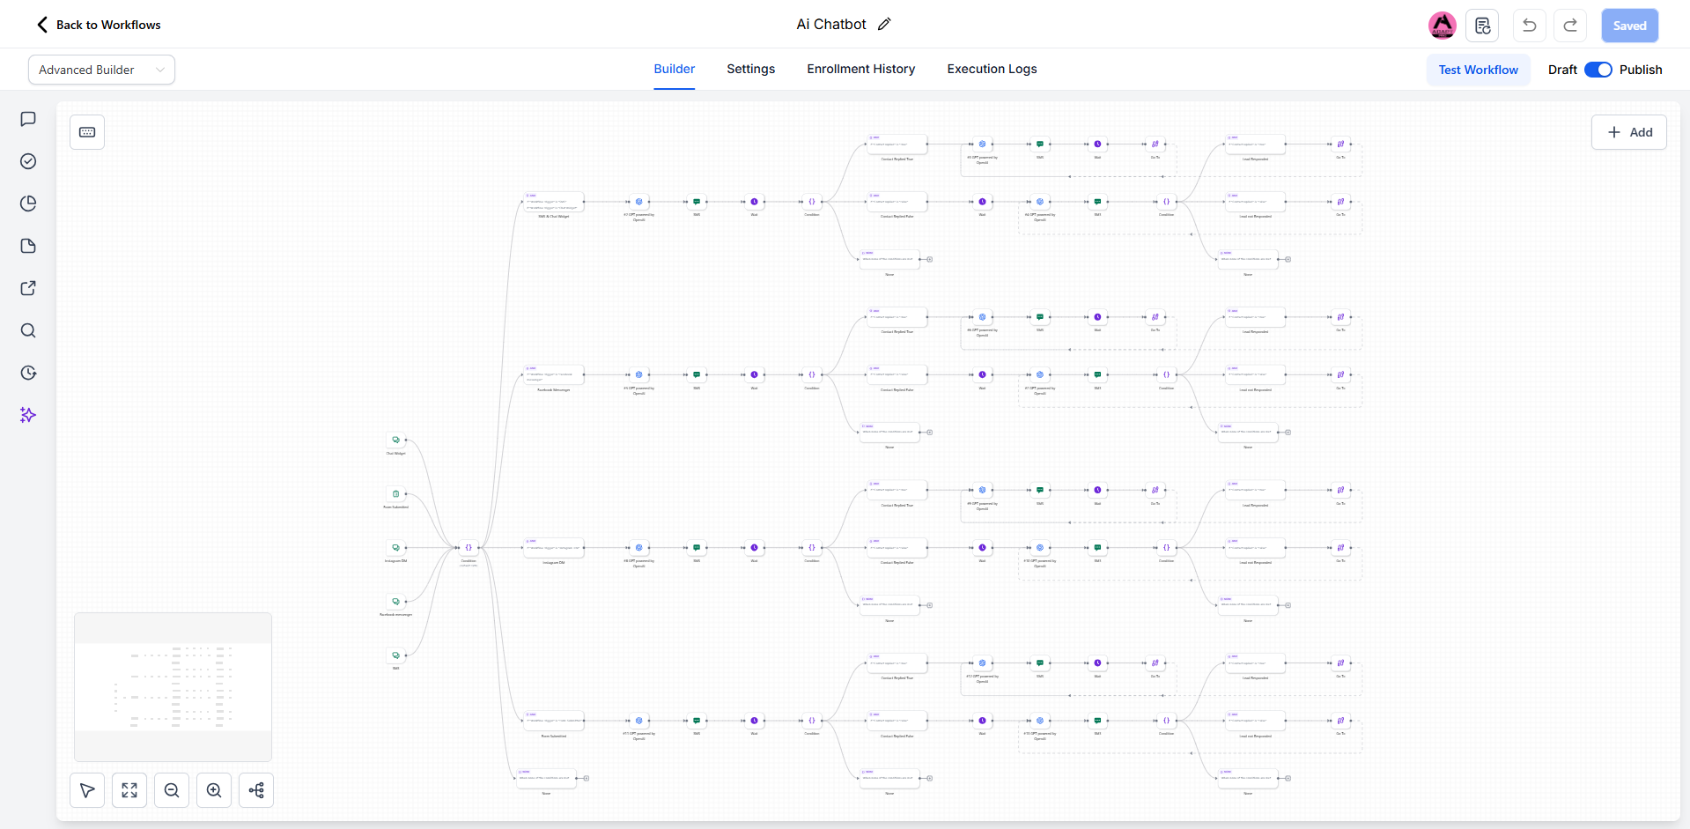Open the #13 GPT powered by OpenAI node
This screenshot has height=829, width=1690.
[x=1040, y=721]
